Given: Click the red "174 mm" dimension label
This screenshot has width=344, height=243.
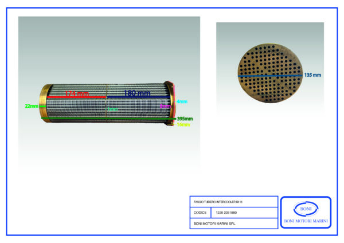Looking at the screenshot, I should click(77, 93).
